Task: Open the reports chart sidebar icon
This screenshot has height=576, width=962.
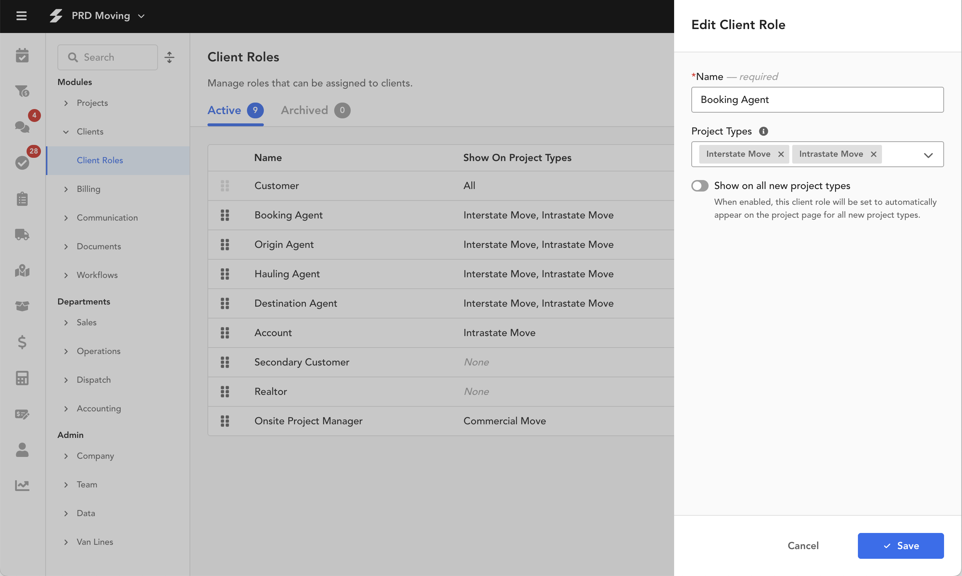Action: point(22,485)
